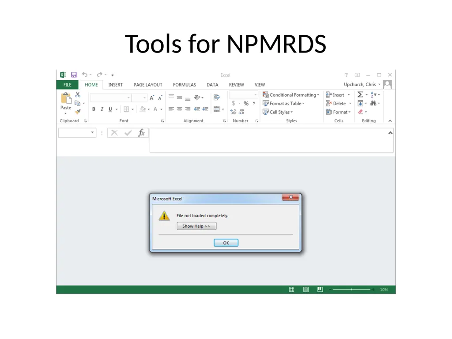Open Cell Styles dropdown

(x=278, y=112)
